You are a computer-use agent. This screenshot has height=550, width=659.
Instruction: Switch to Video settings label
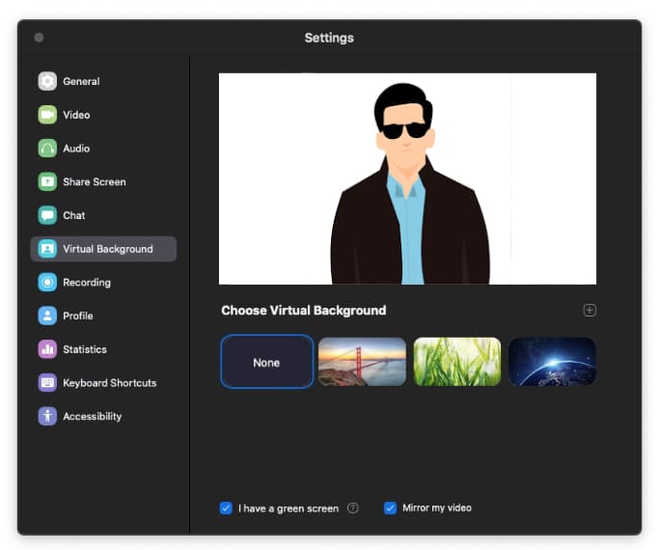coord(76,115)
